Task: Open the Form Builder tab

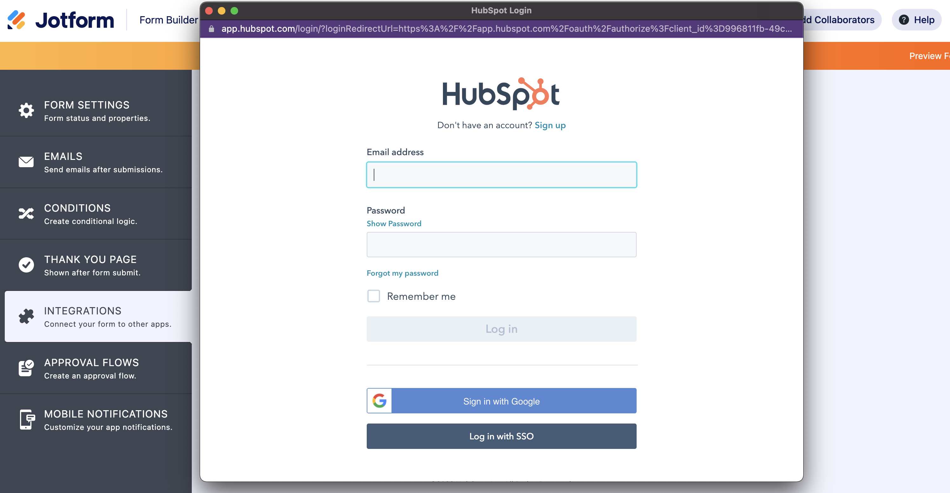Action: (169, 20)
